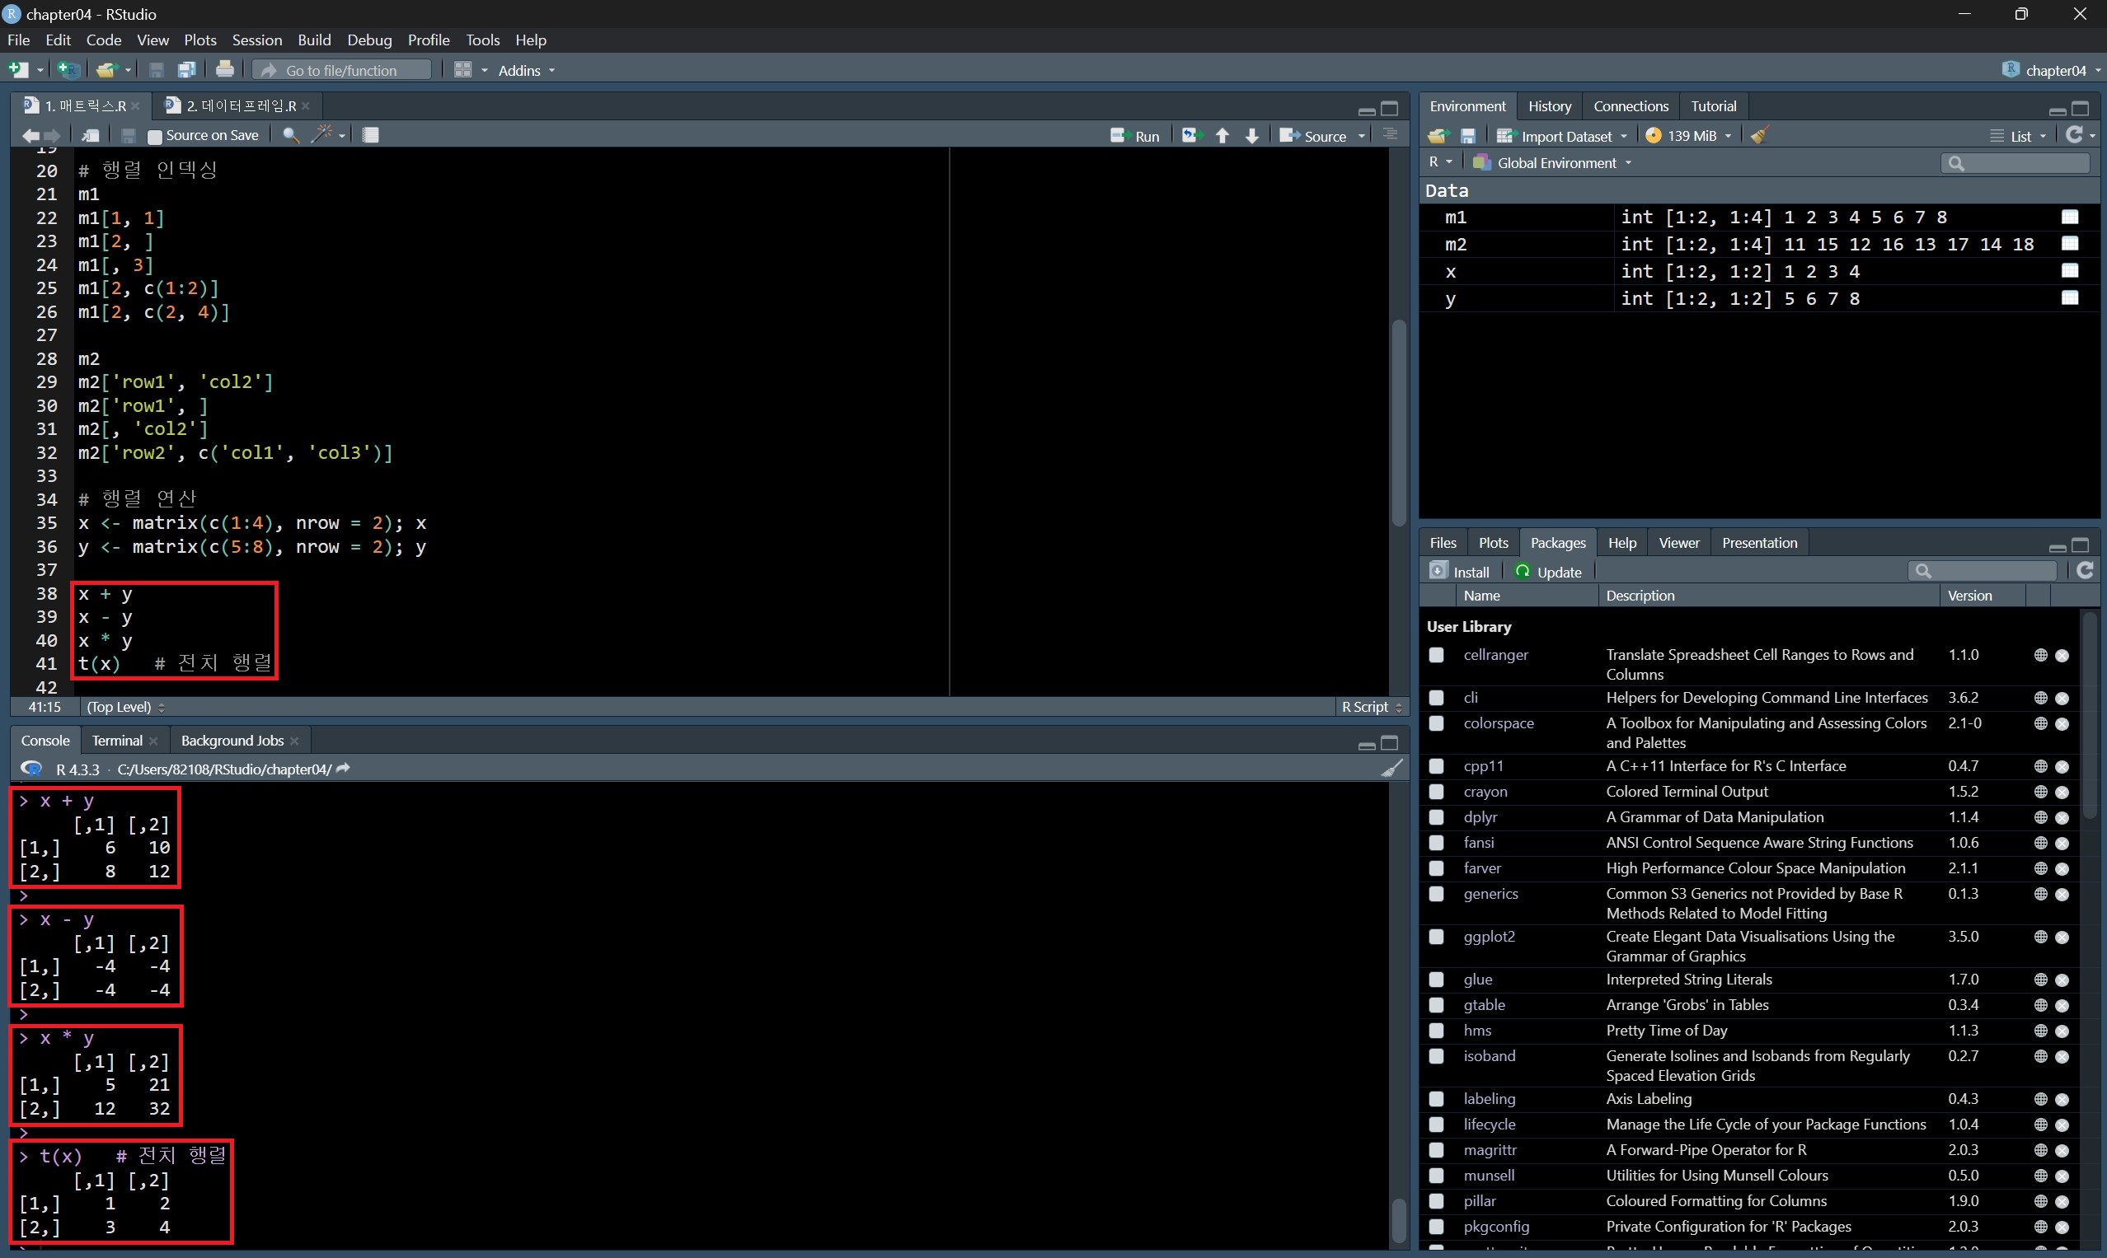This screenshot has height=1258, width=2107.
Task: Click Print current file icon
Action: pyautogui.click(x=225, y=69)
